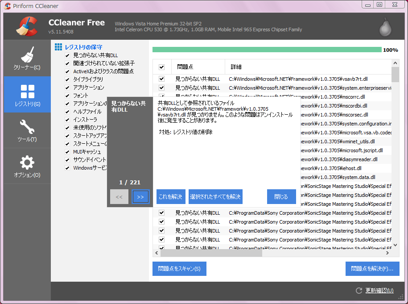Click the update refresh icon

[359, 291]
